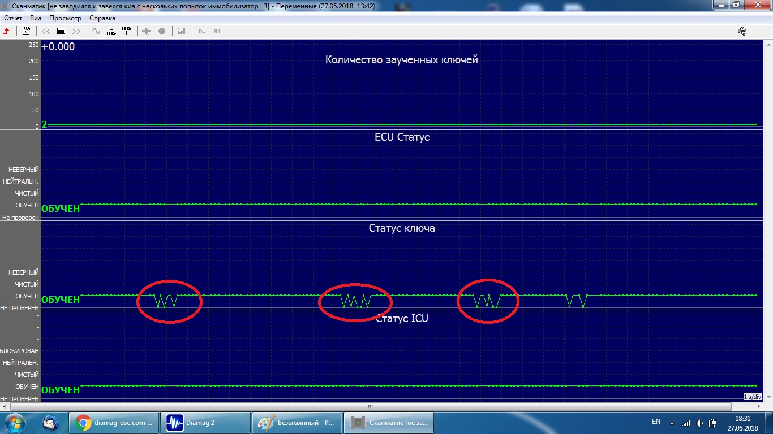Click the 1 s/div scale label
The width and height of the screenshot is (773, 434).
(x=753, y=397)
